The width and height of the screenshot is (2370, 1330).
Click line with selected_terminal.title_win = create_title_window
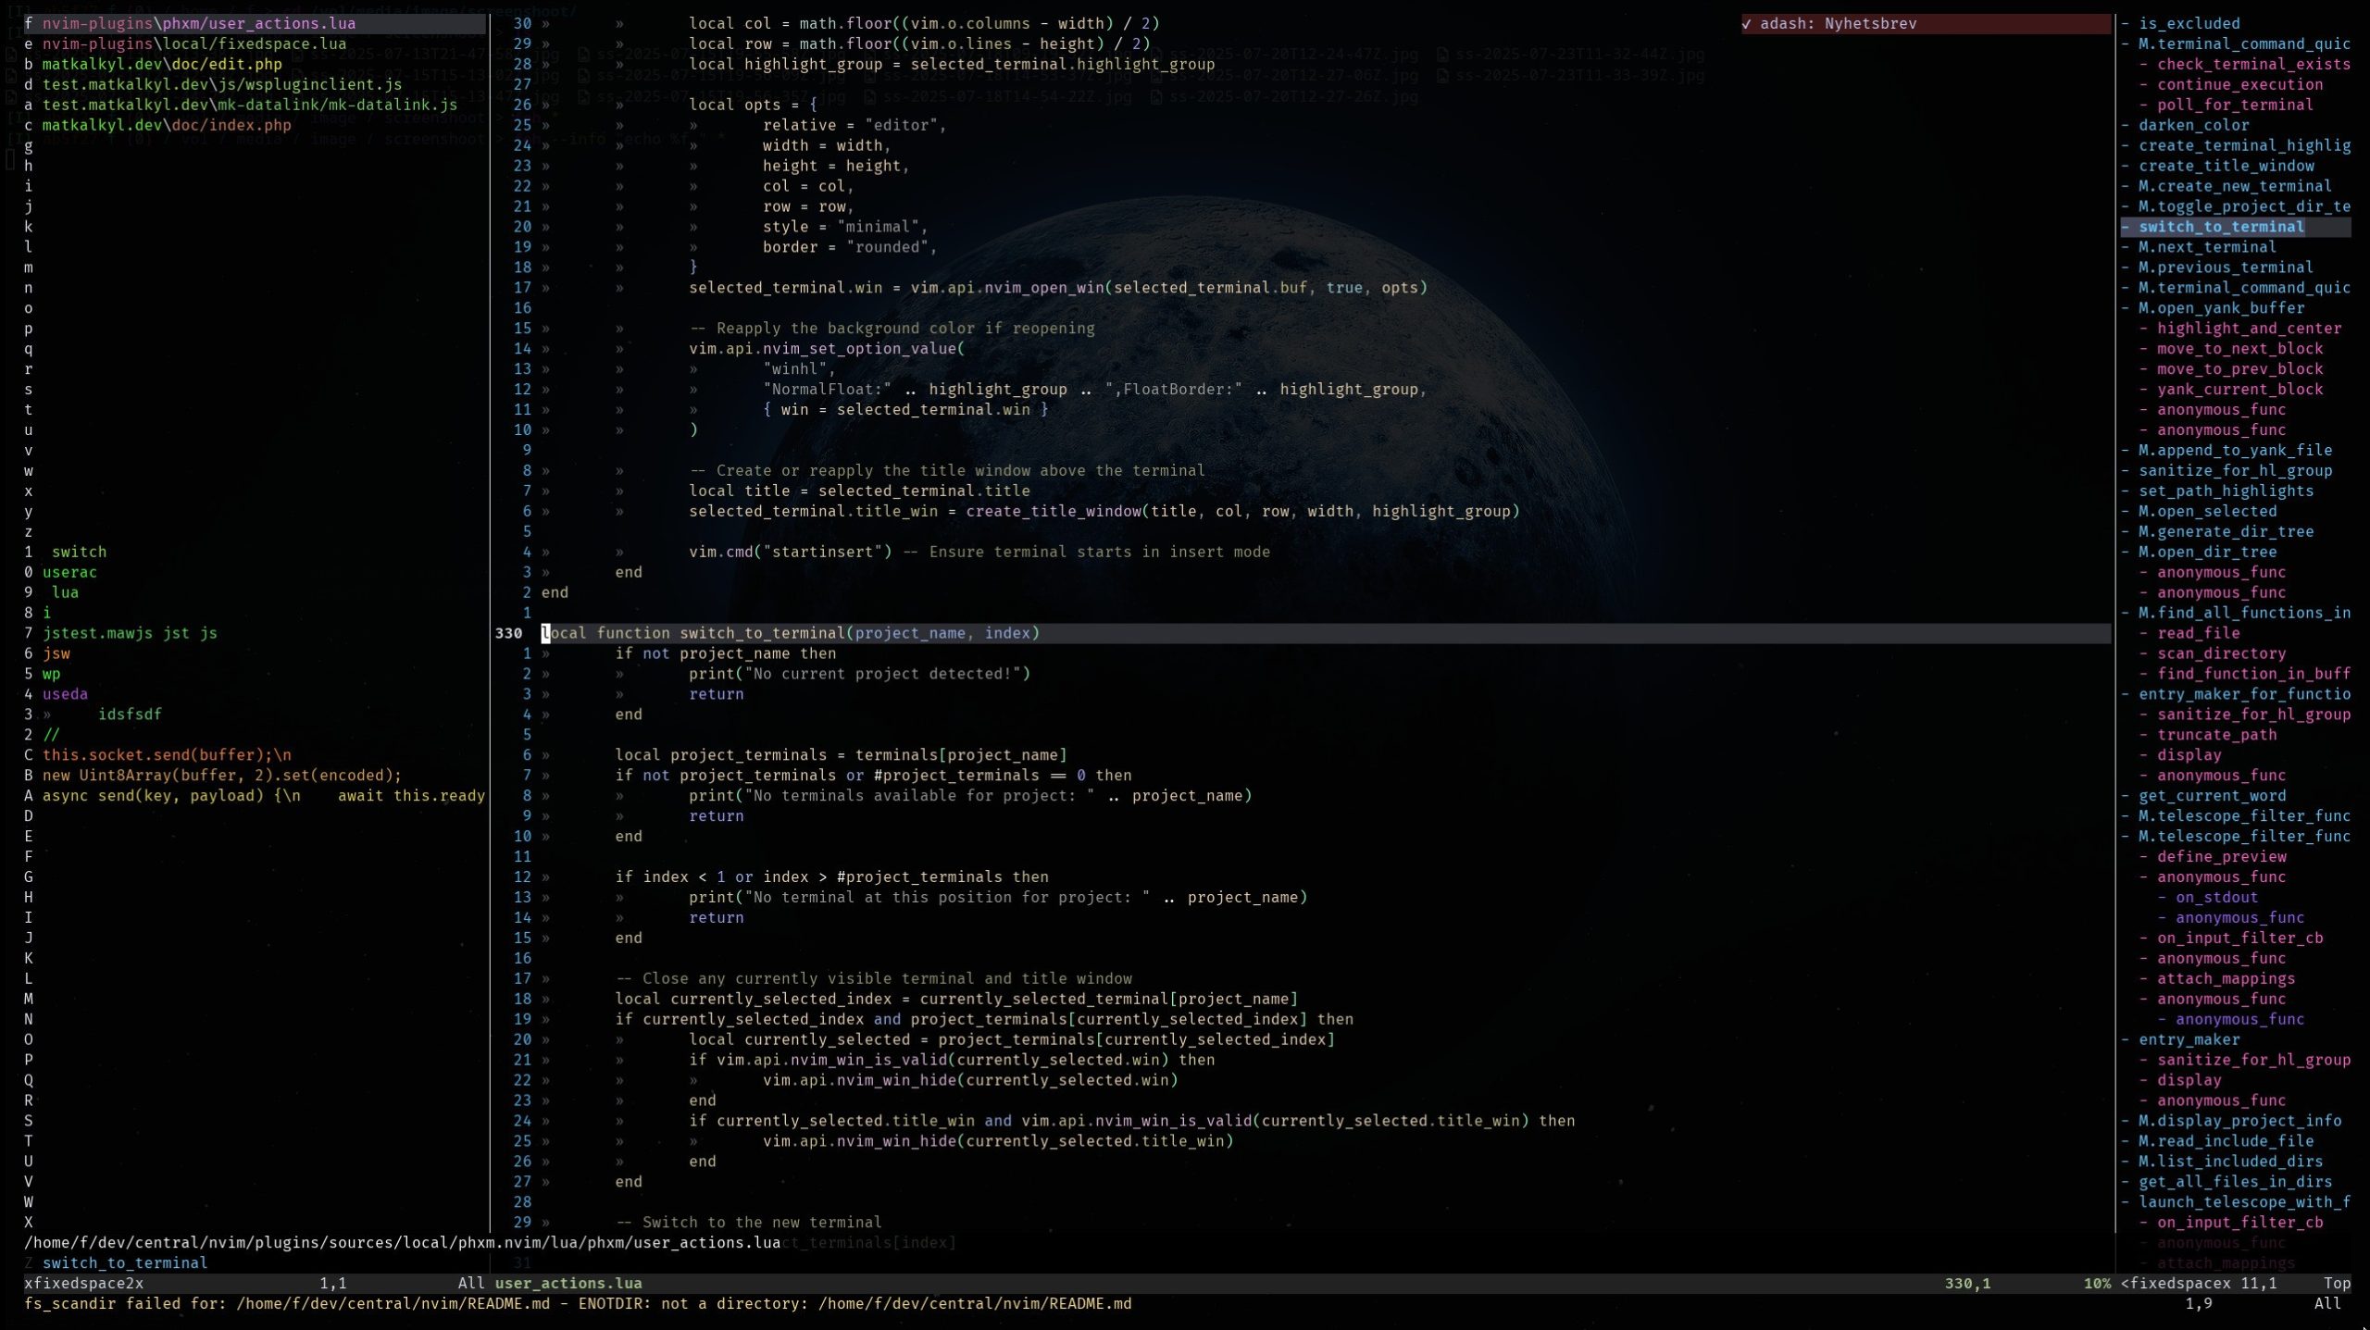[1104, 512]
